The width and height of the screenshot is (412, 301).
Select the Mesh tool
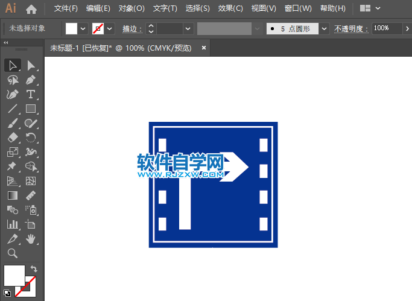[31, 181]
